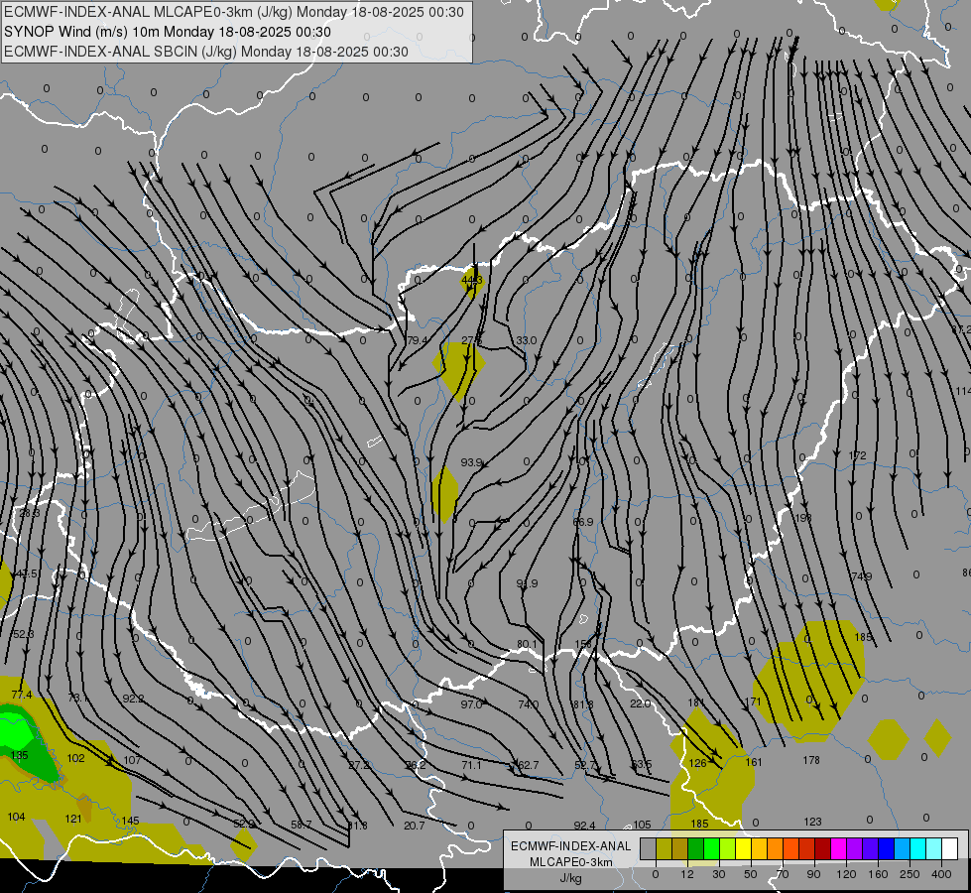Pick the pure blue legend swatch
The height and width of the screenshot is (893, 971).
click(886, 848)
